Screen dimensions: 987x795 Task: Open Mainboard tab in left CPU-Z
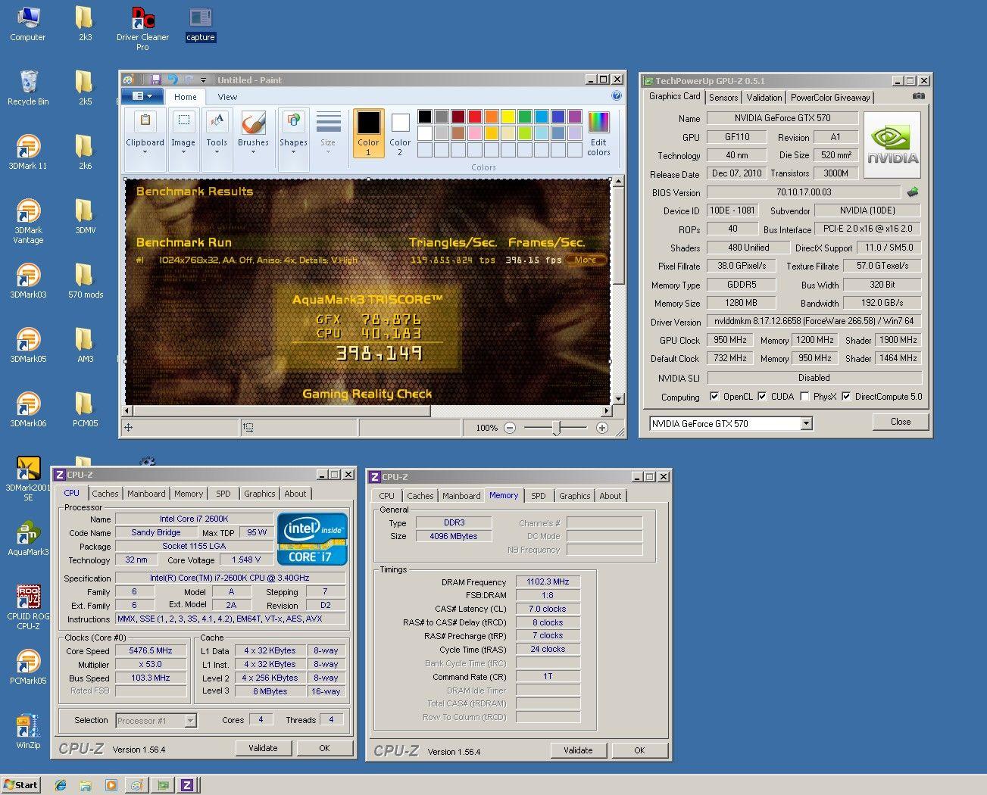pyautogui.click(x=146, y=494)
